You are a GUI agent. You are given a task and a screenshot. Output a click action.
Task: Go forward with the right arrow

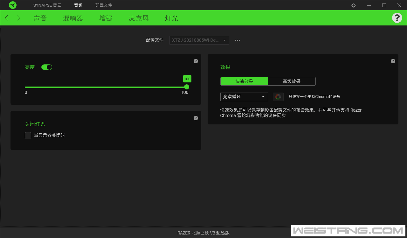(x=19, y=18)
